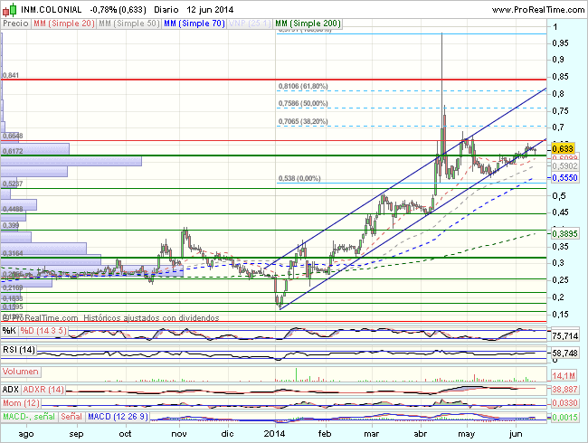This screenshot has height=443, width=588.
Task: Click the 0,8106 (61,80%) Fibonacci level
Action: point(302,87)
